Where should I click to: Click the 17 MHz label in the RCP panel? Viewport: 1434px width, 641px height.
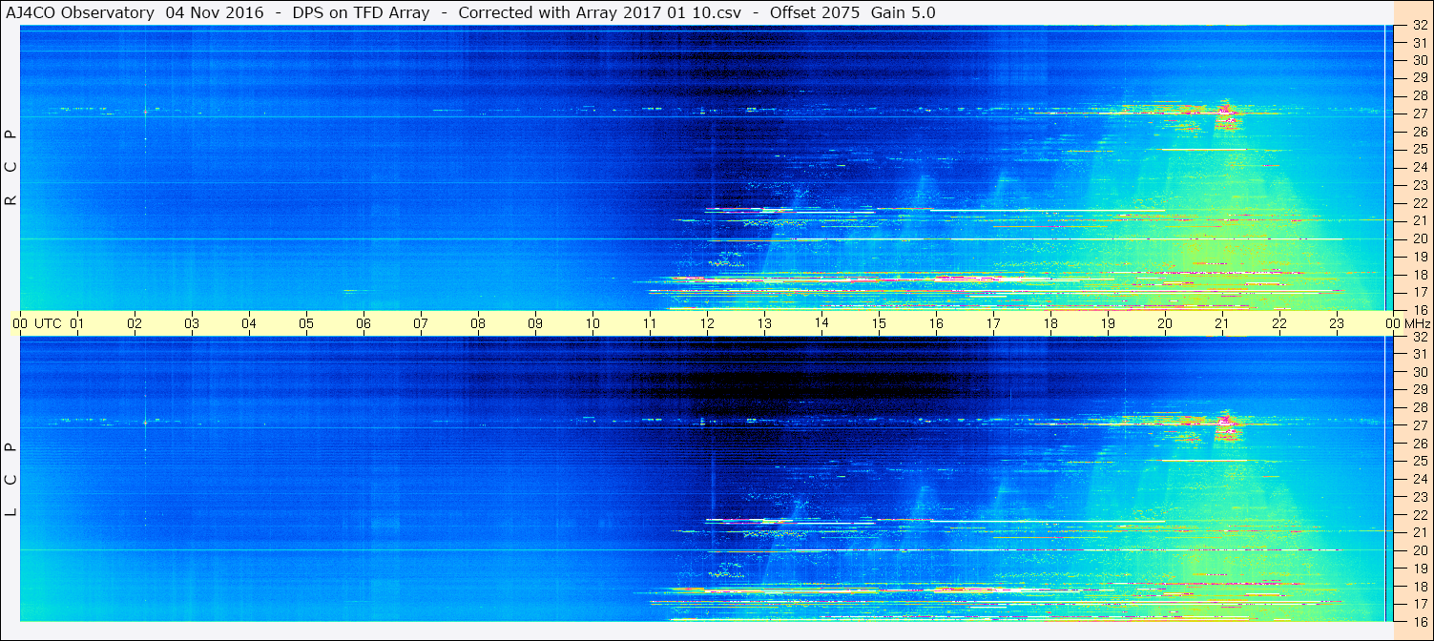click(1420, 292)
